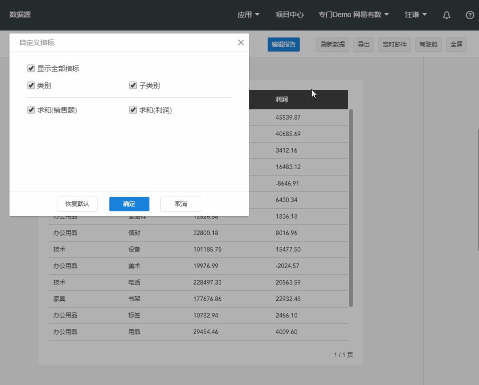Viewport: 479px width, 385px height.
Task: Go to 项目中心 in top navigation
Action: (x=289, y=15)
